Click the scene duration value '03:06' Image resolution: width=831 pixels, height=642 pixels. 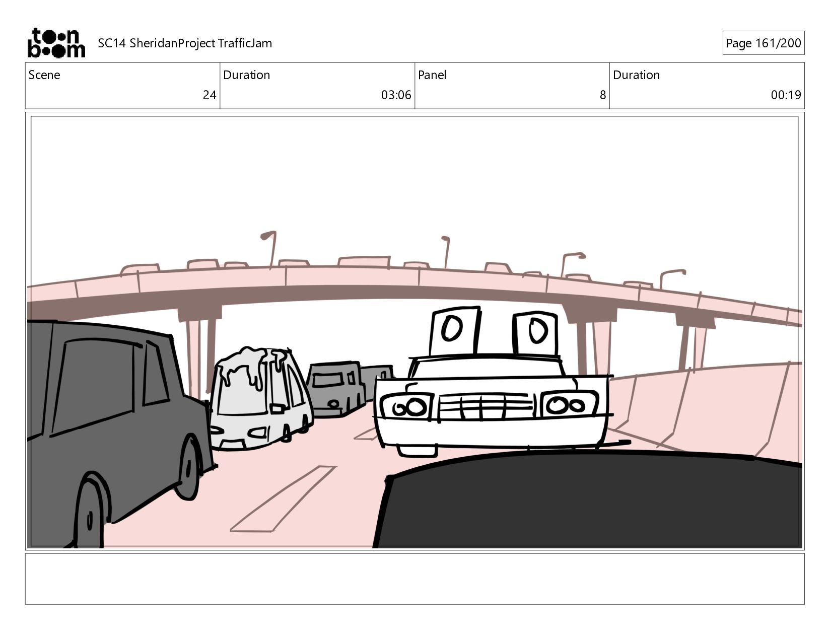click(x=396, y=95)
